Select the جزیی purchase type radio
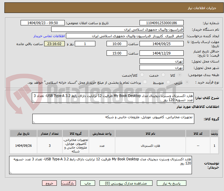Viewport: 224px width, 191px height. pyautogui.click(x=187, y=82)
